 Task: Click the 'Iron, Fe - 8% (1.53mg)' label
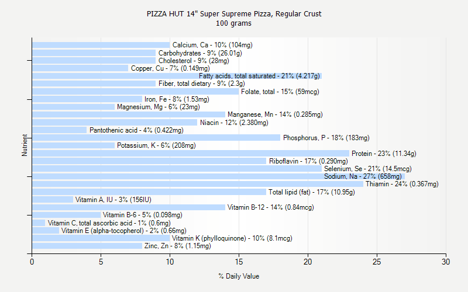point(177,99)
